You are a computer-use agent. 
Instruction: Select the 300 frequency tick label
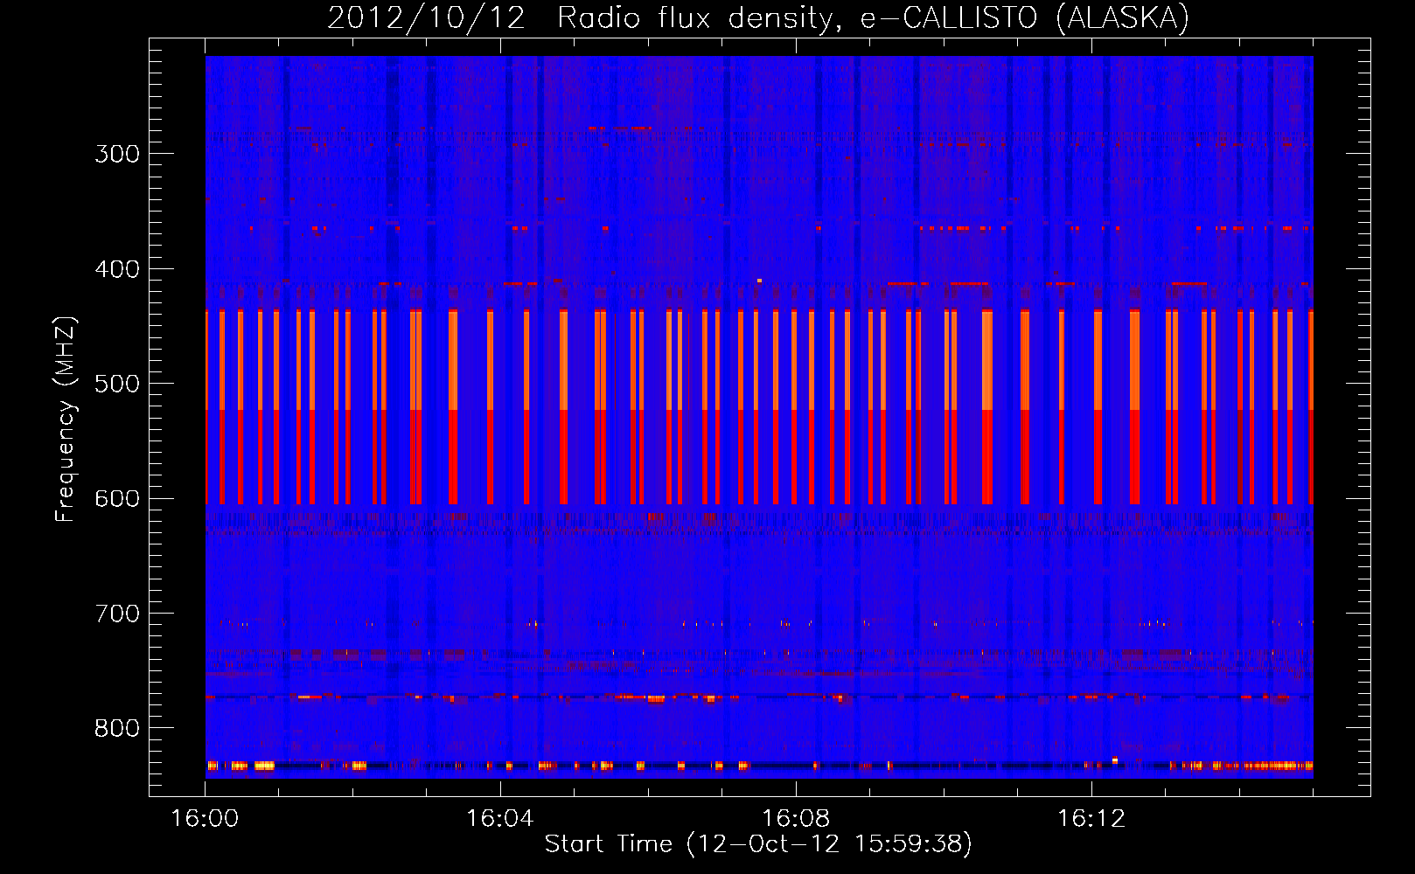(x=117, y=154)
